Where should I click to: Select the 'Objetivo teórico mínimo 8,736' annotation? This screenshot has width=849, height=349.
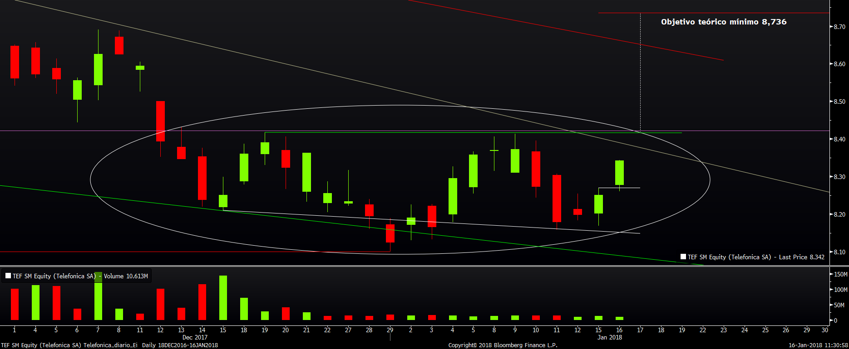click(724, 22)
